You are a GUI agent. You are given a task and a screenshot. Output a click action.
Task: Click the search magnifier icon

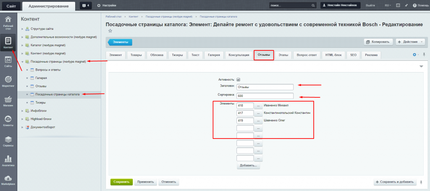tap(313, 5)
